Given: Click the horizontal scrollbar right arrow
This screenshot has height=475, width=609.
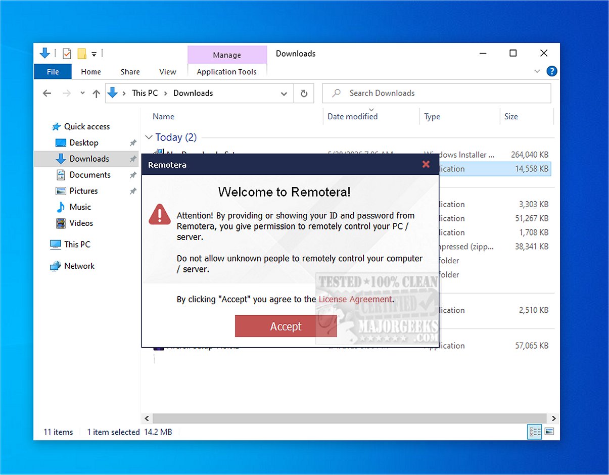Looking at the screenshot, I should tap(553, 418).
